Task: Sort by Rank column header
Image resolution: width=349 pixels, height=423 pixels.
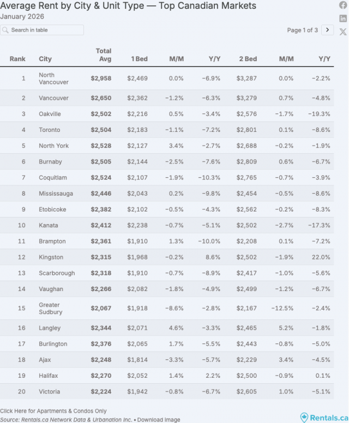Action: tap(17, 59)
